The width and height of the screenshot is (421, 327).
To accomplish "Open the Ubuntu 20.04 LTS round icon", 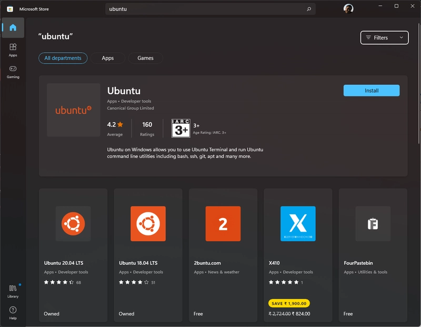I will tap(73, 224).
